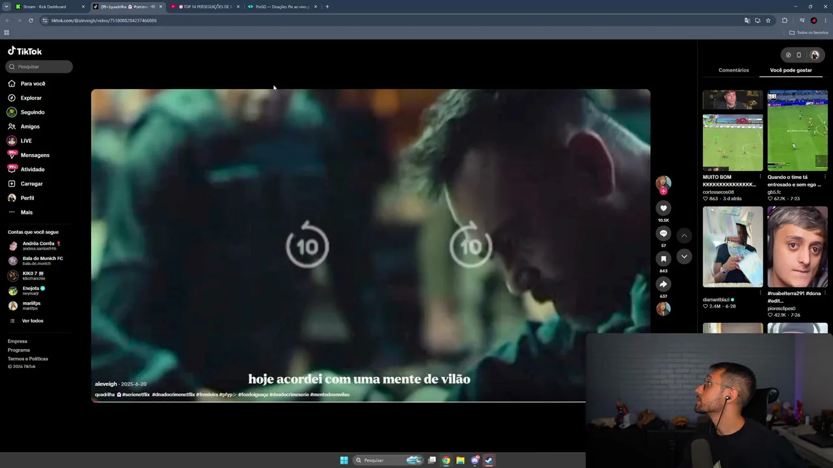Skip video forward 10 seconds

[x=471, y=245]
